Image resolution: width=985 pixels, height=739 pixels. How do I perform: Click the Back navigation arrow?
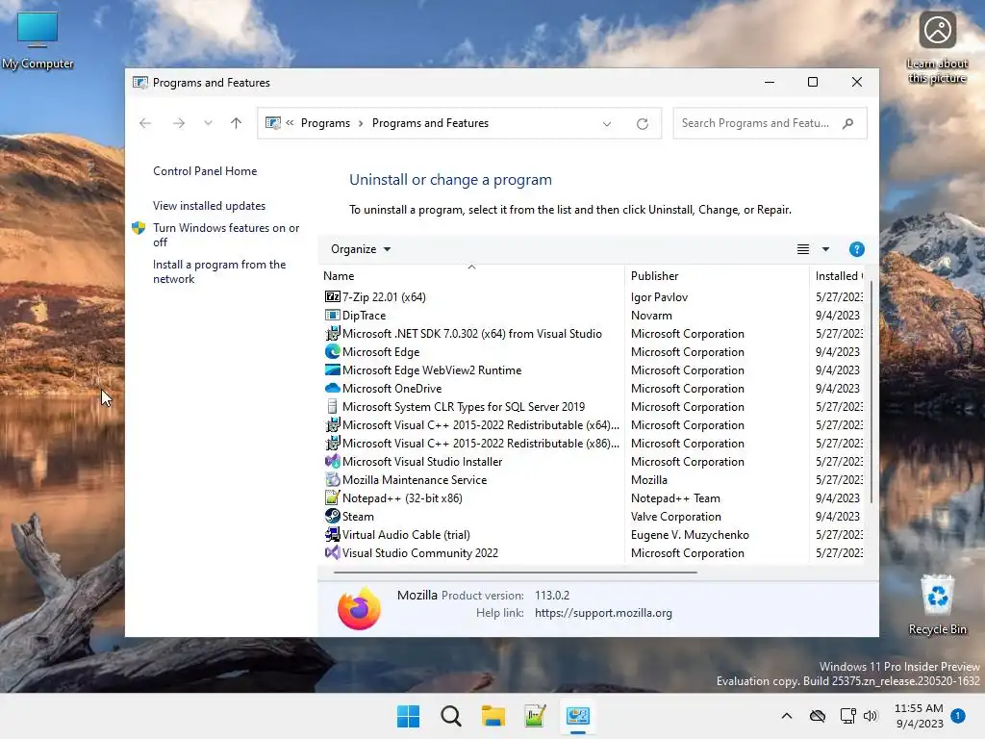tap(145, 123)
